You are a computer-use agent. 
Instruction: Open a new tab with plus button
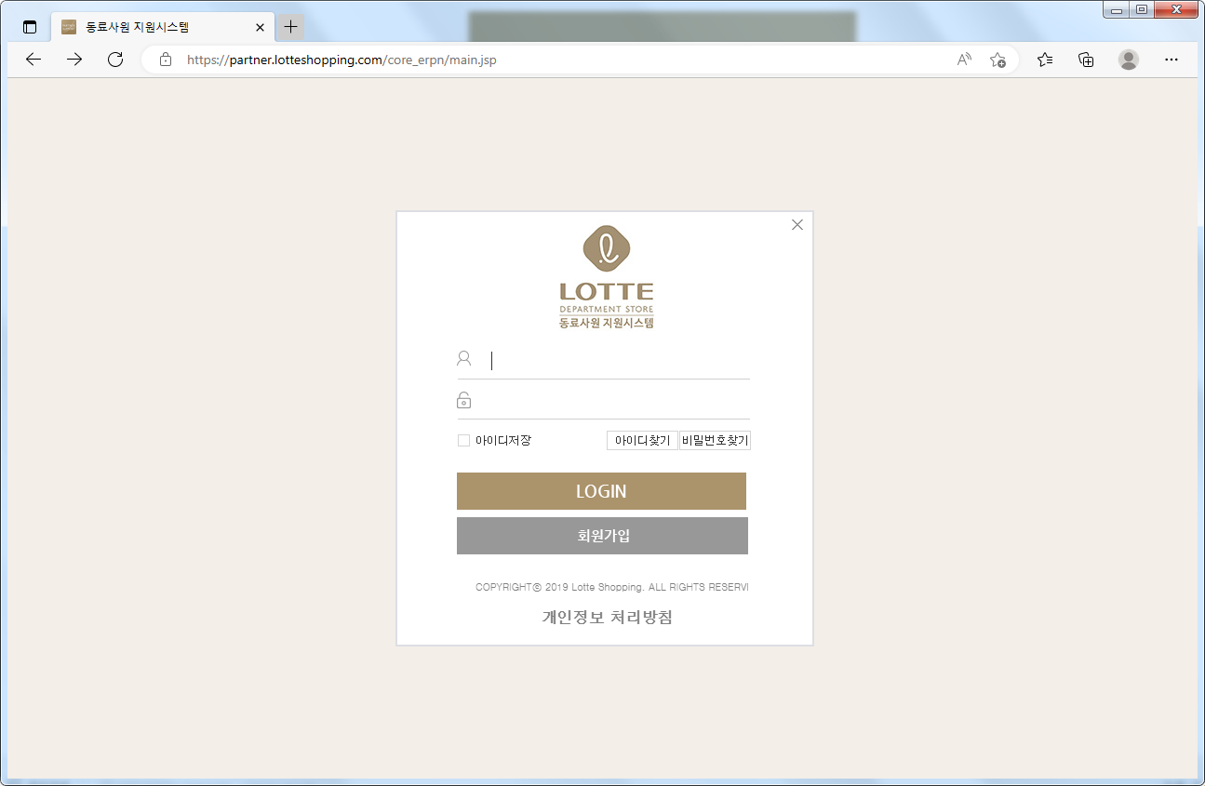point(291,27)
